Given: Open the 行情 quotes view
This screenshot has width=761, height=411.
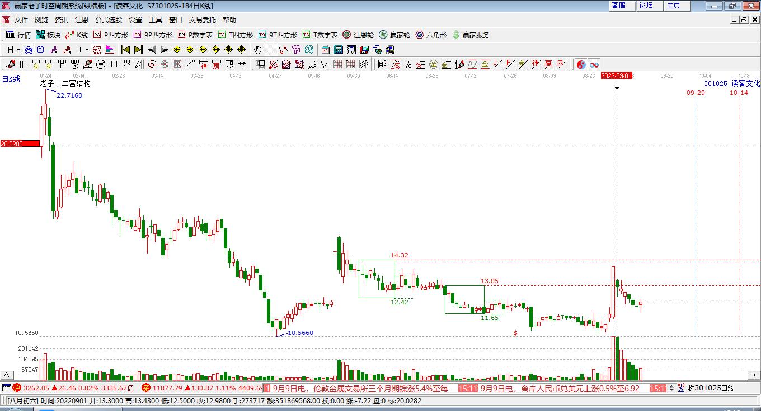Looking at the screenshot, I should click(x=18, y=35).
